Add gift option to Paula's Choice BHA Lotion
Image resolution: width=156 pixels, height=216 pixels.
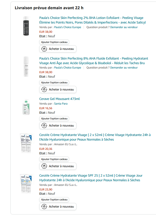(x=54, y=42)
